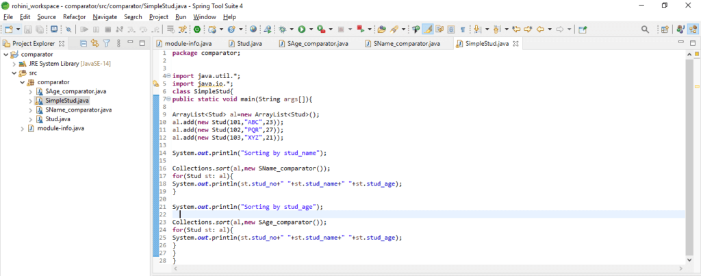Screen dimensions: 701x276
Task: Open the Source menu
Action: pyautogui.click(x=47, y=17)
